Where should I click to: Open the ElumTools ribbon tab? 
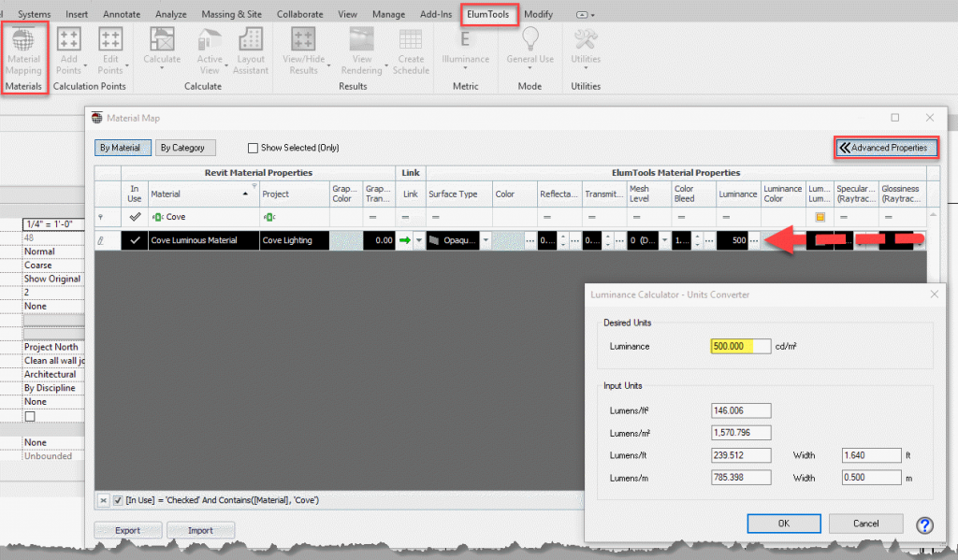coord(488,14)
